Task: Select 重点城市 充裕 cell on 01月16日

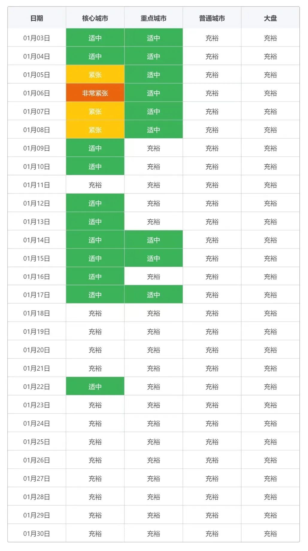Action: [x=154, y=276]
